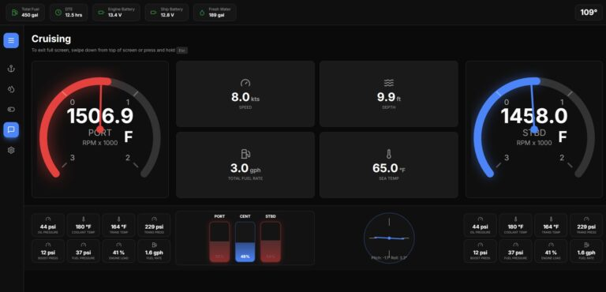Click the DTE clock icon
The width and height of the screenshot is (606, 292).
tap(58, 13)
